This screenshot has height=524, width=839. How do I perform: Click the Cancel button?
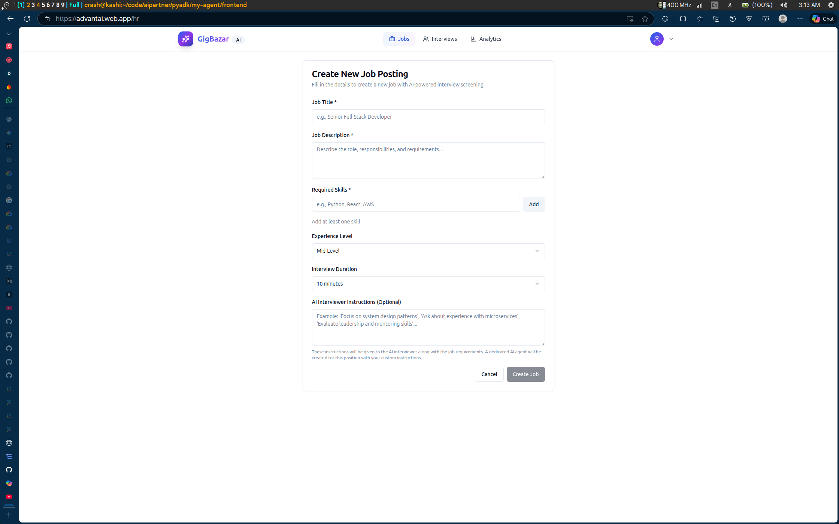click(489, 374)
